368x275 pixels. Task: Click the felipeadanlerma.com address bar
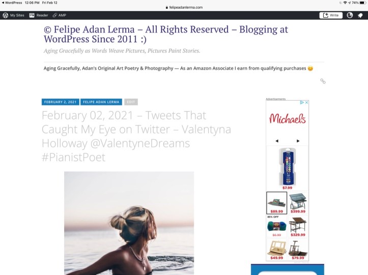coord(184,7)
